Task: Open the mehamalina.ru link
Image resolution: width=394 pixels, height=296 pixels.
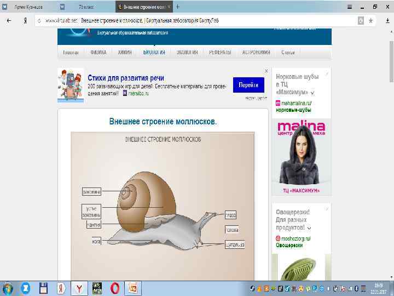Action: (296, 103)
